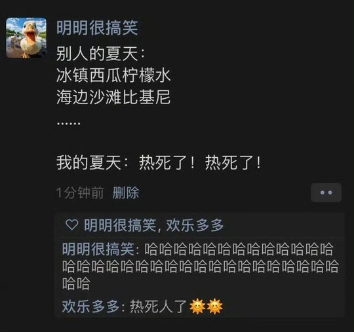Select the 海边沙滩比基尼 text line

point(113,97)
